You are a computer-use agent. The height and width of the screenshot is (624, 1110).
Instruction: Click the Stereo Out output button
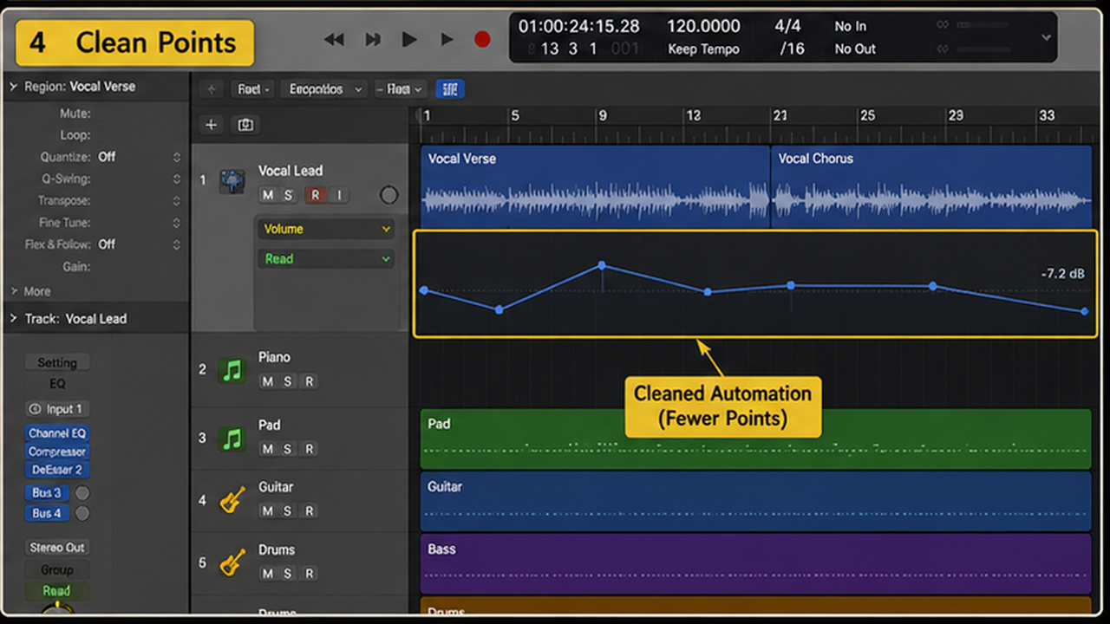57,548
